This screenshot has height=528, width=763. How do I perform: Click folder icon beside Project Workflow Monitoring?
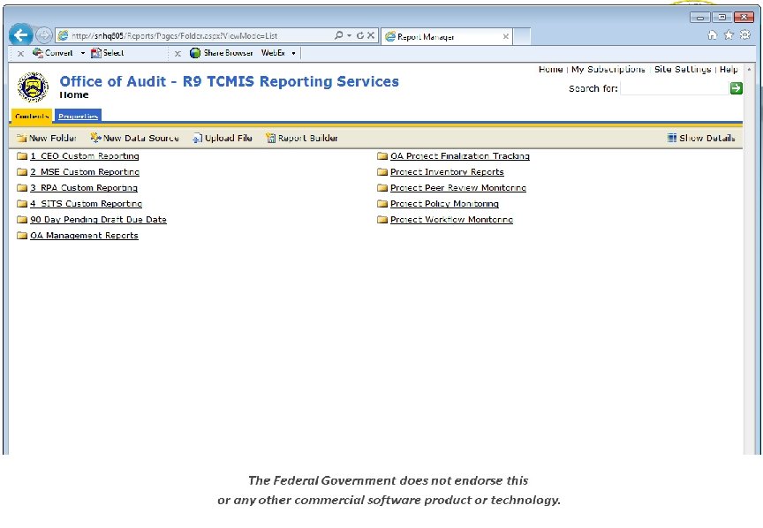(382, 220)
